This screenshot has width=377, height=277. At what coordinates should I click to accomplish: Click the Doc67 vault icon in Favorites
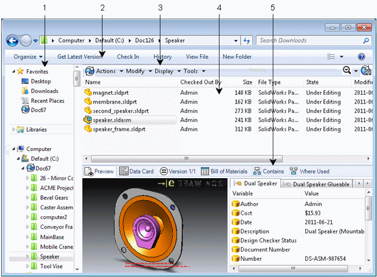click(x=25, y=109)
